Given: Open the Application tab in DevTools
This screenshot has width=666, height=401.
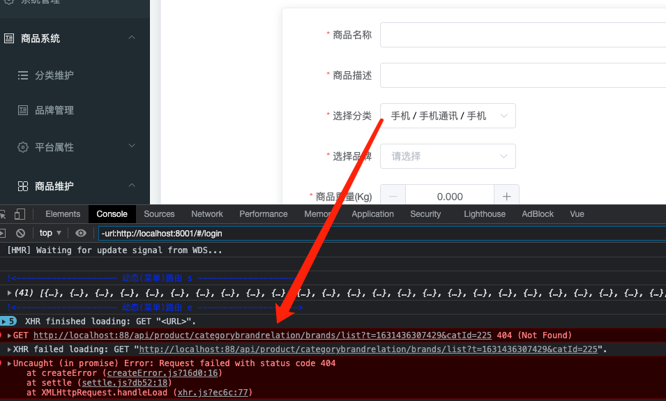Looking at the screenshot, I should coord(372,214).
